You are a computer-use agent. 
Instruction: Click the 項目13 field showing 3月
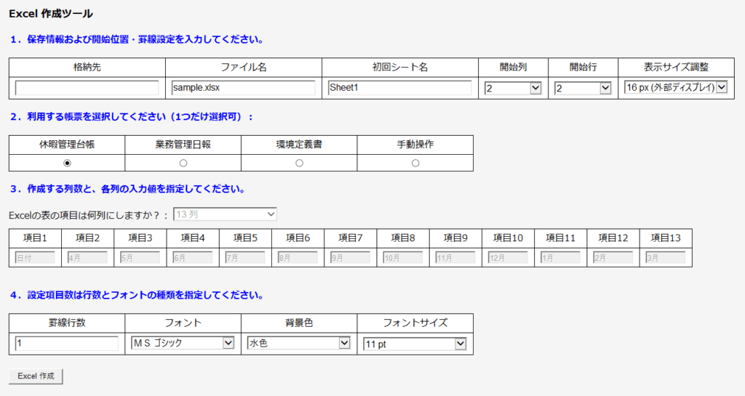click(x=665, y=257)
